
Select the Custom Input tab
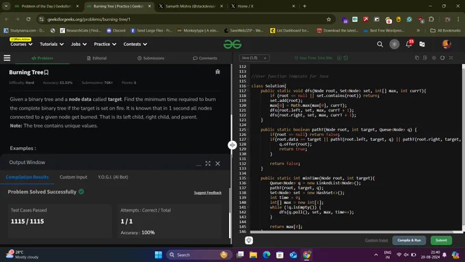tap(73, 177)
